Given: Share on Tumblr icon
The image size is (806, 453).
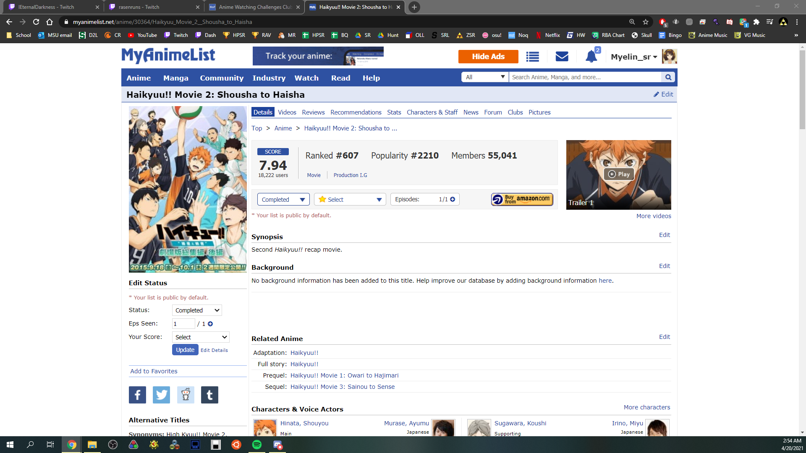Looking at the screenshot, I should (209, 395).
